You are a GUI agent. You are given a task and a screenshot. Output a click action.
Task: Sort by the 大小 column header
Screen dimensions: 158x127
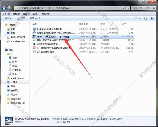[124, 24]
